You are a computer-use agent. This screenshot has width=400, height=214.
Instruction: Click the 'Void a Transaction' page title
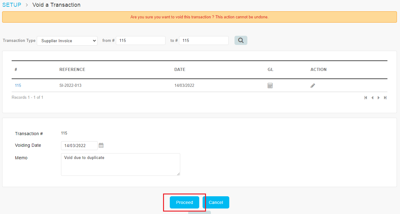pos(56,5)
